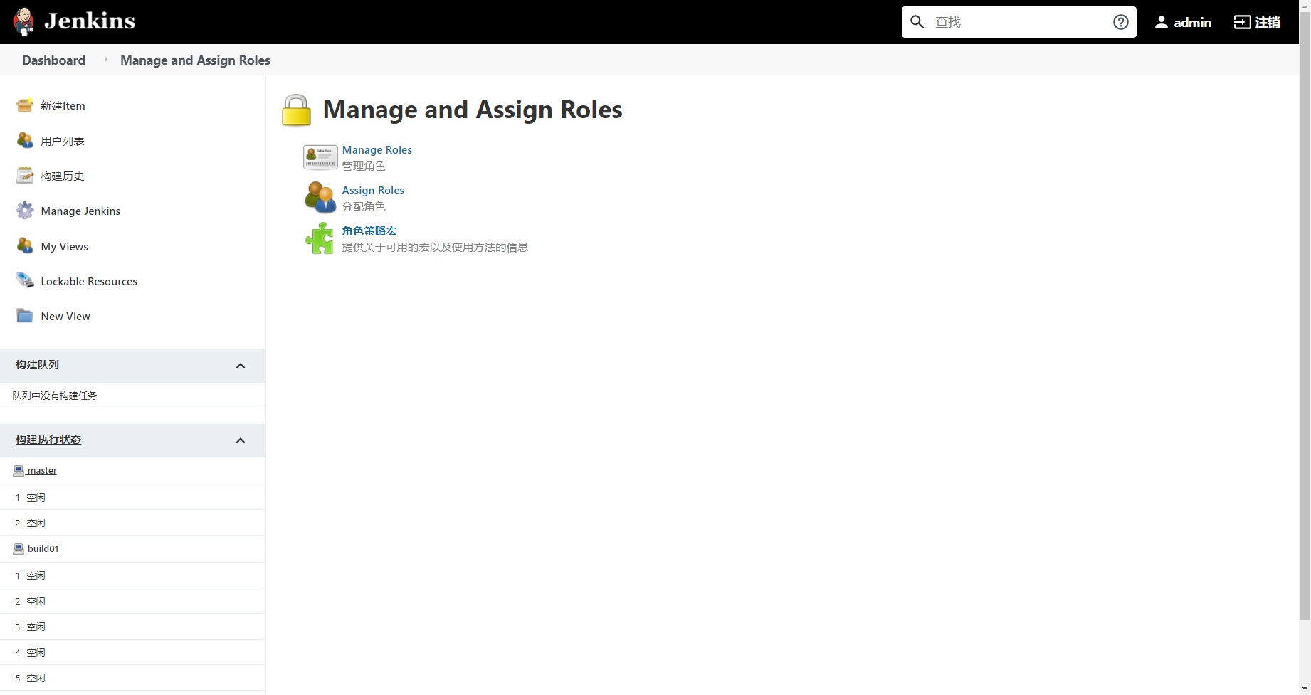This screenshot has height=695, width=1311.
Task: Open 用户列表 in the sidebar
Action: coord(63,141)
